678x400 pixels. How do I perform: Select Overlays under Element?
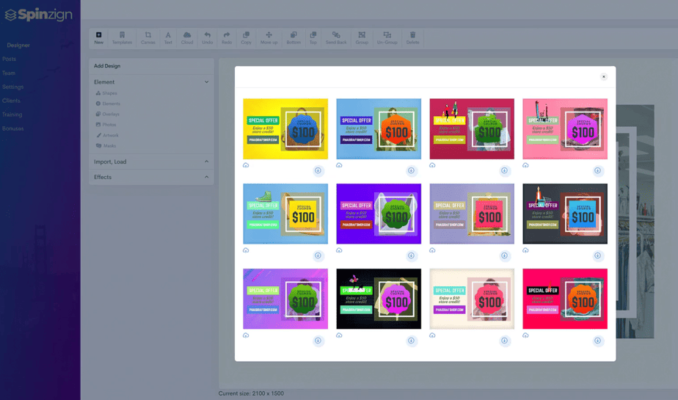[111, 114]
